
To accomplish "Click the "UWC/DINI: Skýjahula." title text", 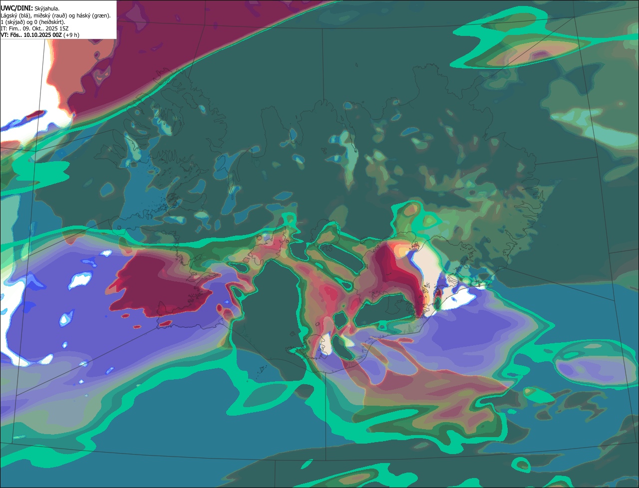I will [30, 8].
